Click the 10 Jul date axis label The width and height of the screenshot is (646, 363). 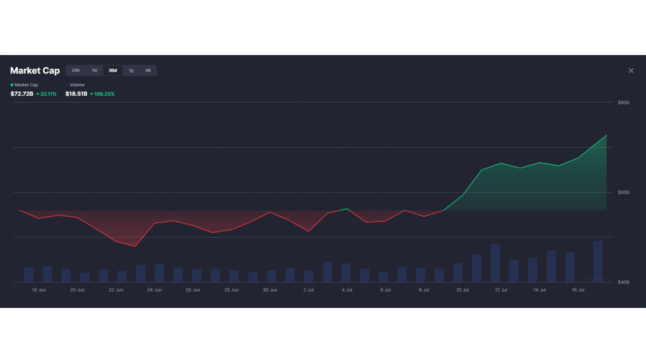click(x=462, y=290)
